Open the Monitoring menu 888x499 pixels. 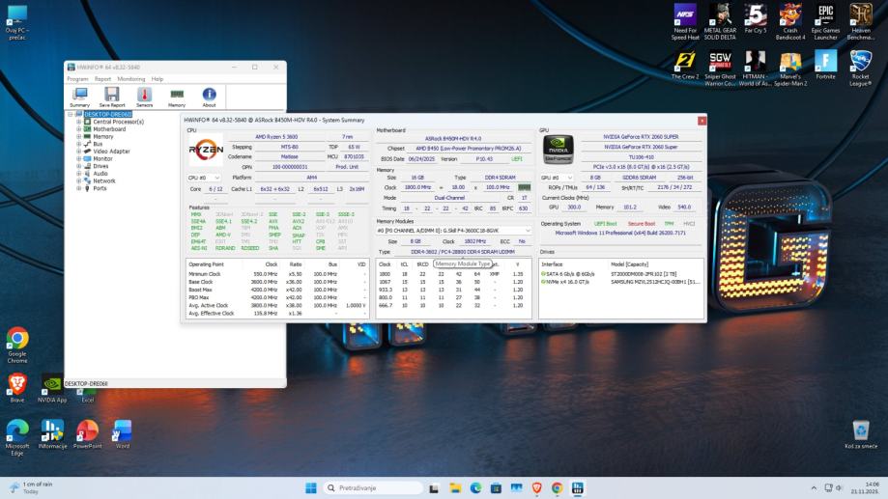[x=131, y=78]
